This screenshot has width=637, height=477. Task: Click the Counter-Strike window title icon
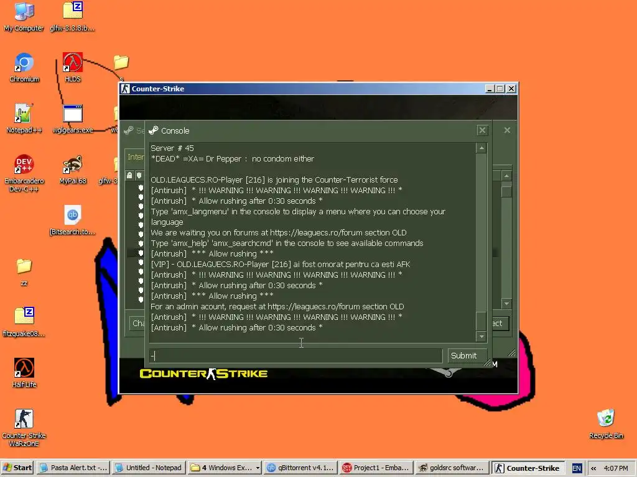click(x=126, y=89)
